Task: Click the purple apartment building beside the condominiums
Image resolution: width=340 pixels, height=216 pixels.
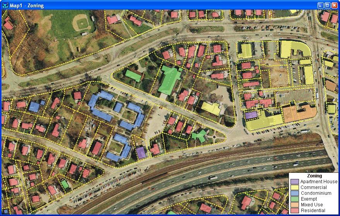Action: (141, 153)
